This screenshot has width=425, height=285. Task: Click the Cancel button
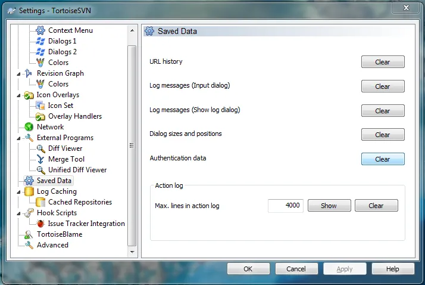pyautogui.click(x=296, y=269)
